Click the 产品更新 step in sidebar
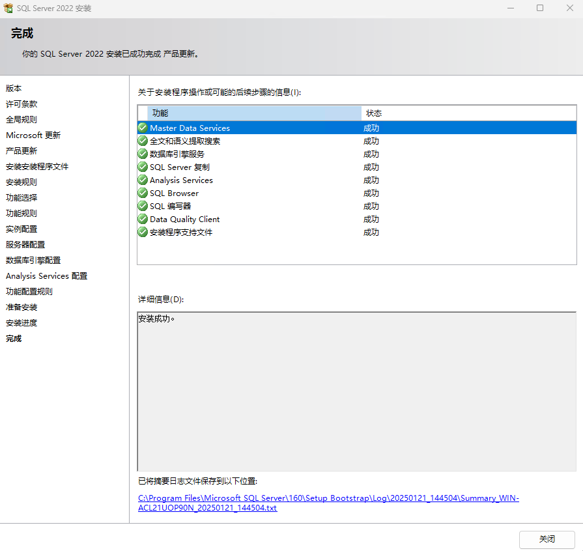Image resolution: width=583 pixels, height=551 pixels. (21, 150)
